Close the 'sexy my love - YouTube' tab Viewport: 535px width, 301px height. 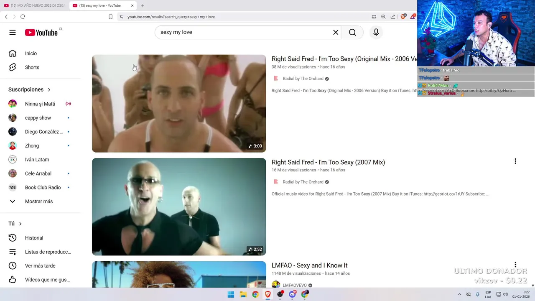pos(132,5)
